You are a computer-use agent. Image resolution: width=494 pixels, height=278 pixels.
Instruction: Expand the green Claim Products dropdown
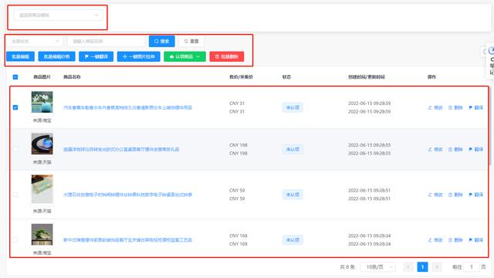tap(184, 56)
